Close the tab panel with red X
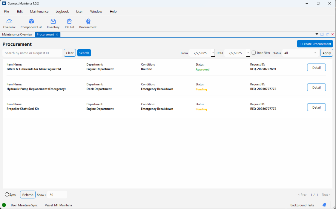The image size is (336, 210). point(333,34)
